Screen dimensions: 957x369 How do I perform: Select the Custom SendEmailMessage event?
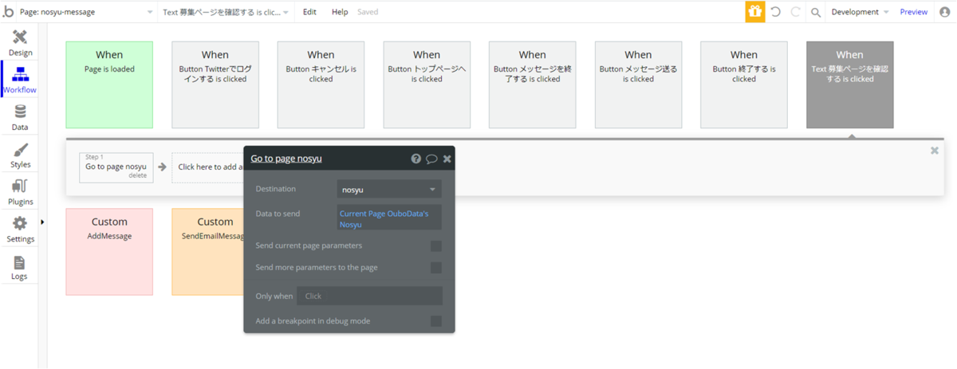pyautogui.click(x=208, y=252)
